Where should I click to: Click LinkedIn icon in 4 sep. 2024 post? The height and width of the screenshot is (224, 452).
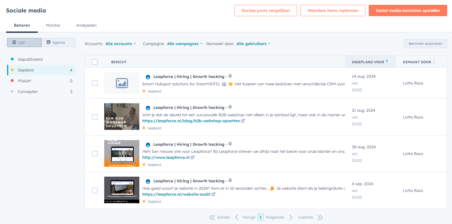(x=148, y=181)
